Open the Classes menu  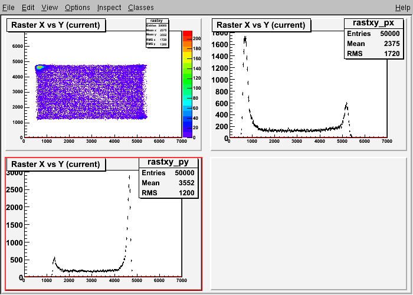(x=141, y=8)
